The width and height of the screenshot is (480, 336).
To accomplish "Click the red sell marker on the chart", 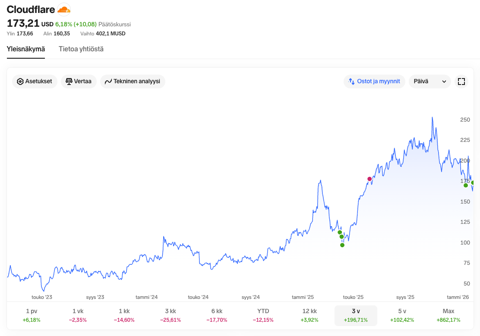I will tap(369, 179).
